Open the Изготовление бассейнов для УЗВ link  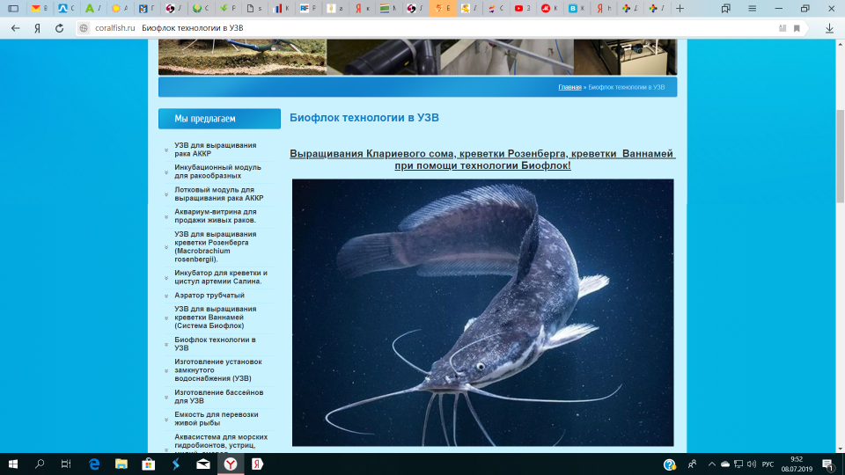pos(218,396)
